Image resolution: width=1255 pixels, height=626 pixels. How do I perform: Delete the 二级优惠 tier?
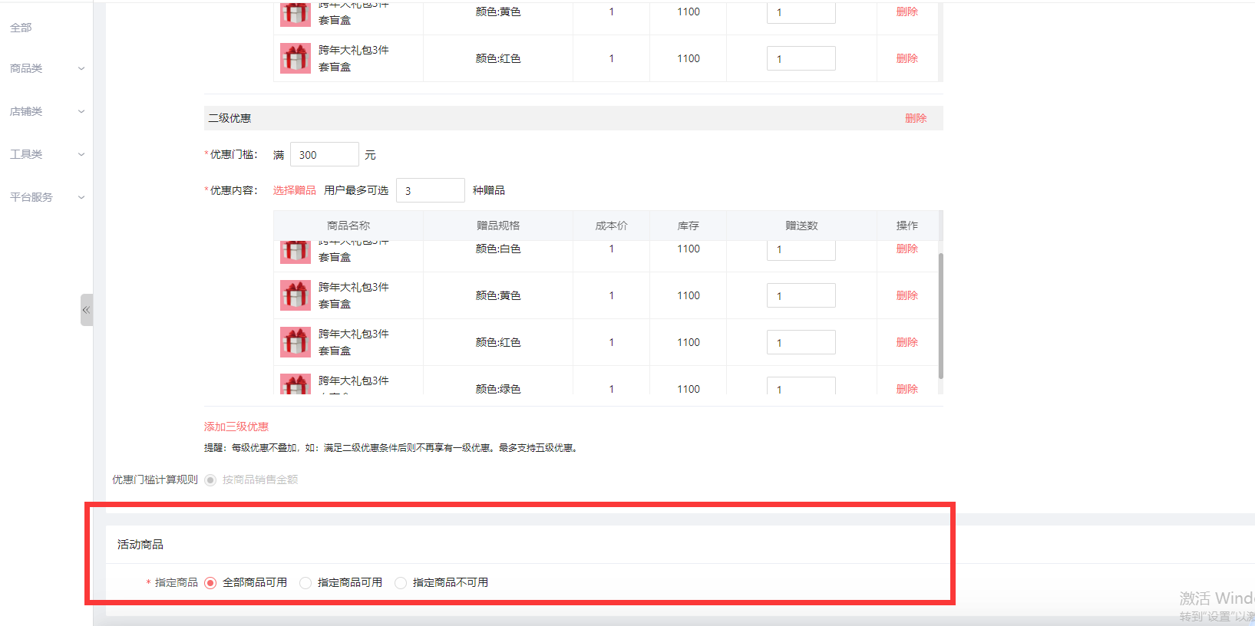point(915,118)
